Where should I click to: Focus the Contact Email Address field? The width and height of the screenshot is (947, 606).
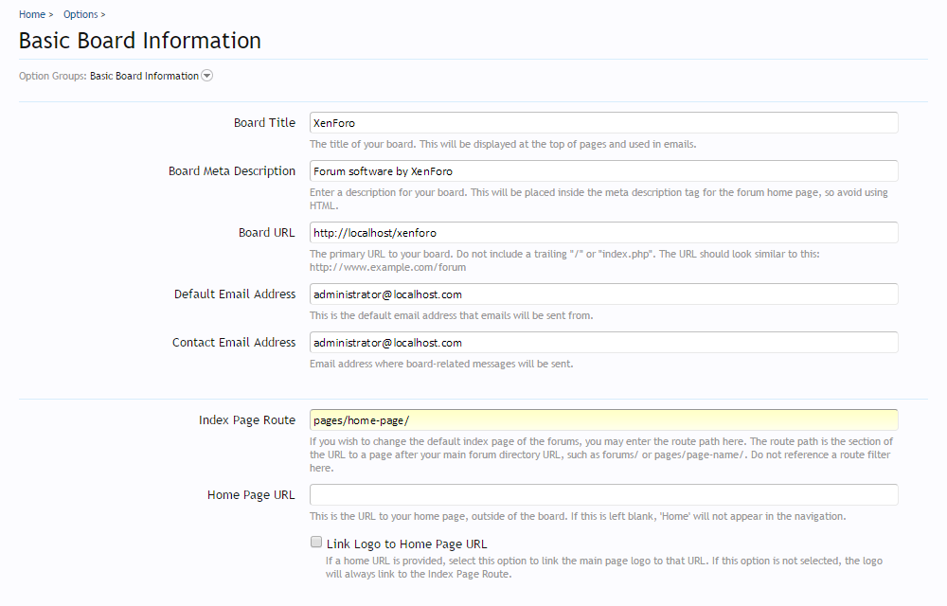coord(603,342)
